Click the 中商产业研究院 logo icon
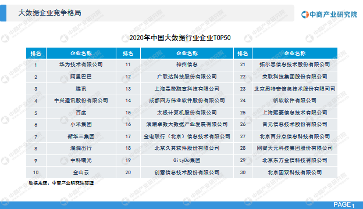The image size is (363, 209). 305,15
